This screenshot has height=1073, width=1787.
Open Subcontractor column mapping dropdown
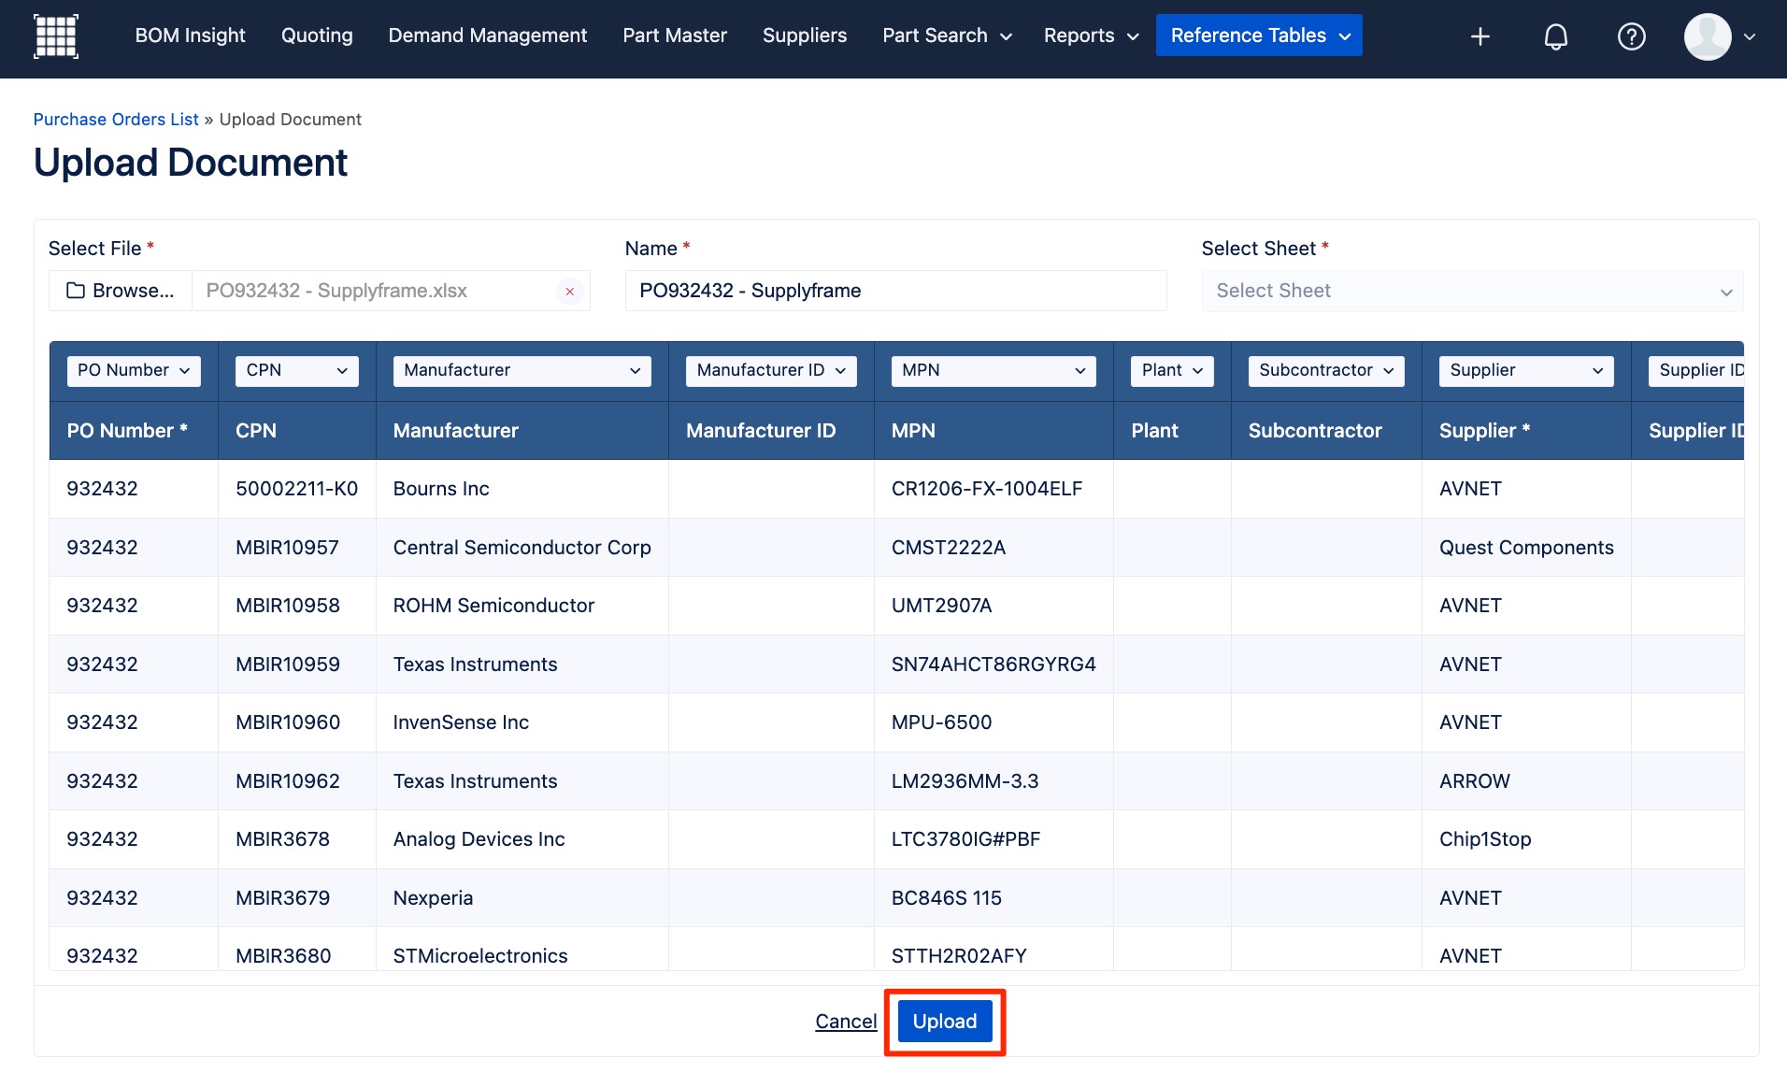(1326, 371)
